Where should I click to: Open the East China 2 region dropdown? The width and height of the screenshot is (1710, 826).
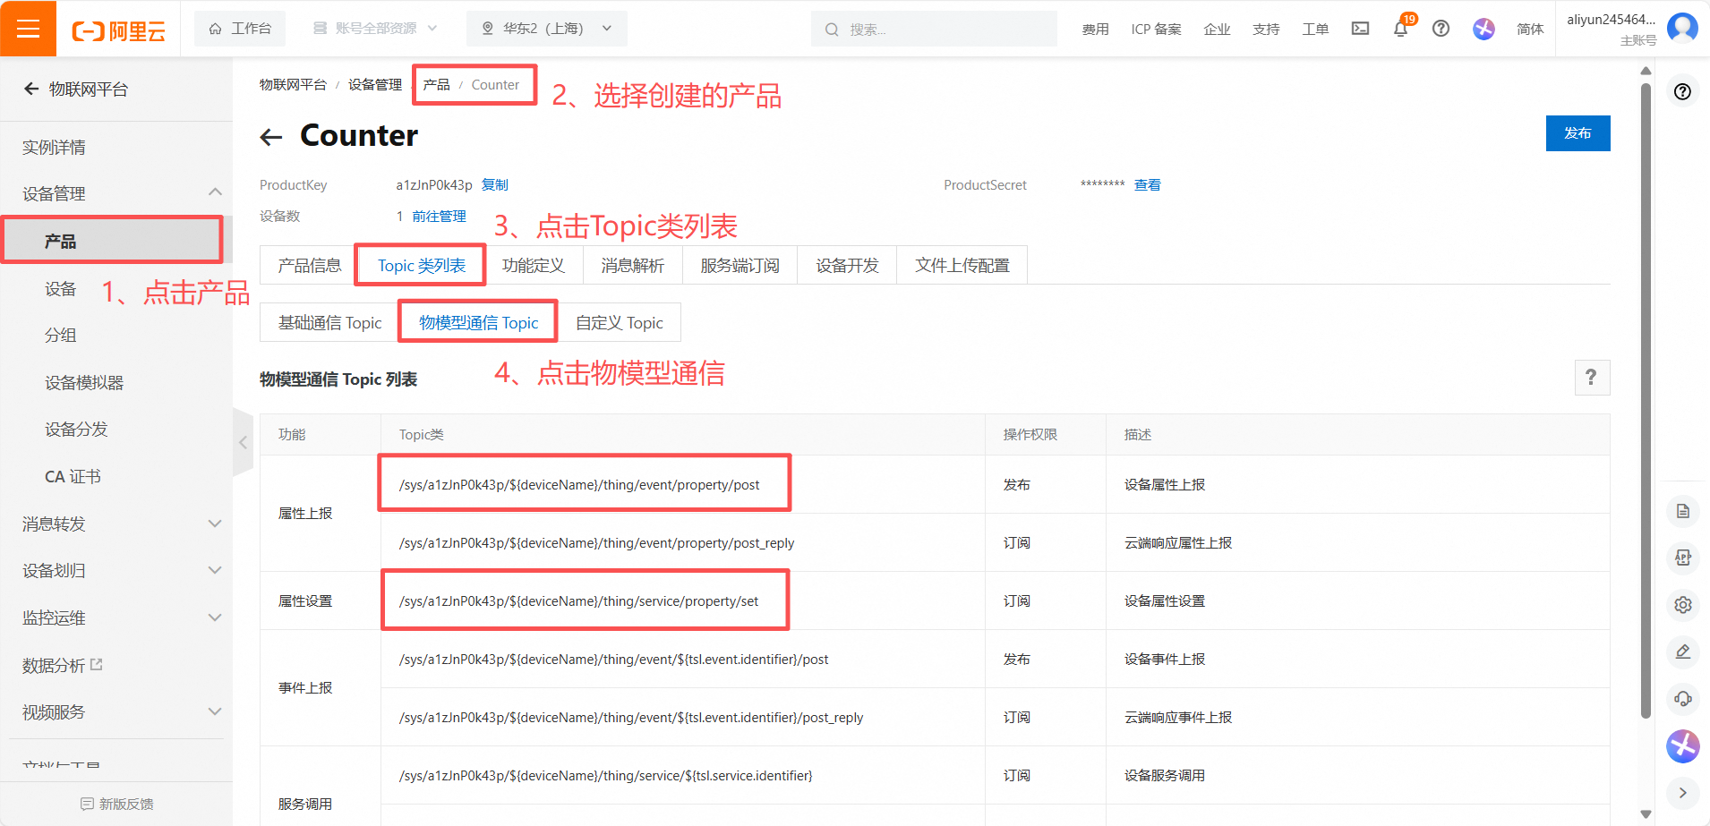pyautogui.click(x=546, y=29)
